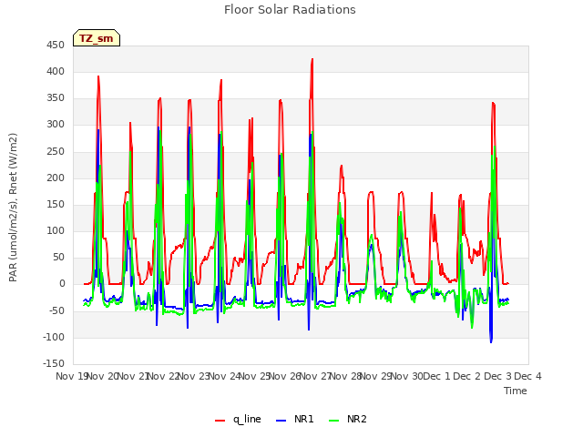Click the Time axis label
This screenshot has height=437, width=583.
tap(516, 391)
